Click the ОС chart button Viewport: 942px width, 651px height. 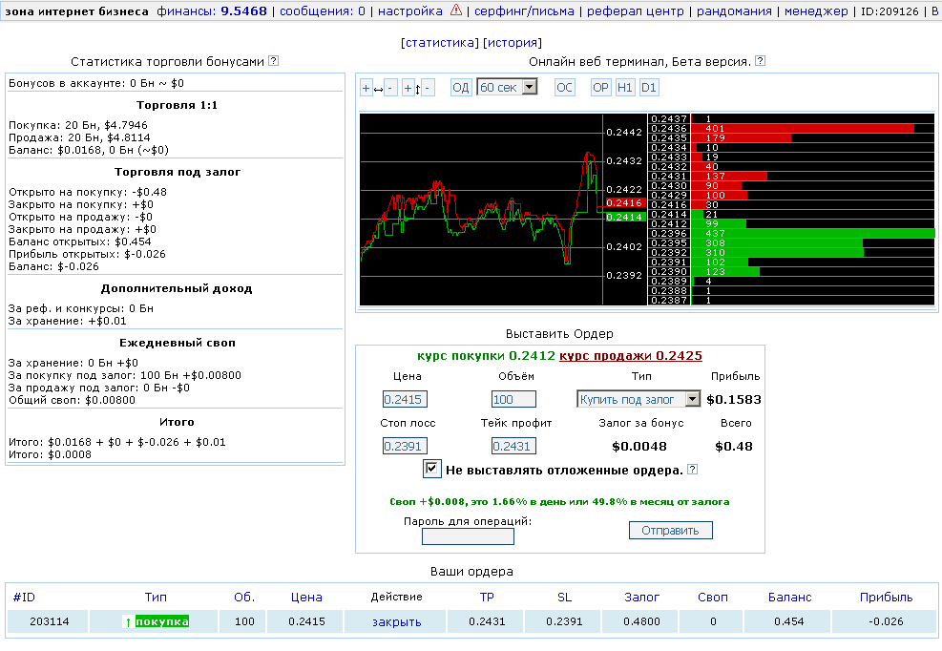(564, 88)
